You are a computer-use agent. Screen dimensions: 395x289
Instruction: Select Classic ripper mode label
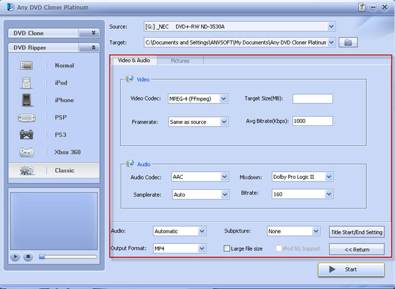tap(64, 170)
